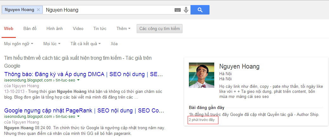Open the Mọi lúc time filter

(52, 44)
